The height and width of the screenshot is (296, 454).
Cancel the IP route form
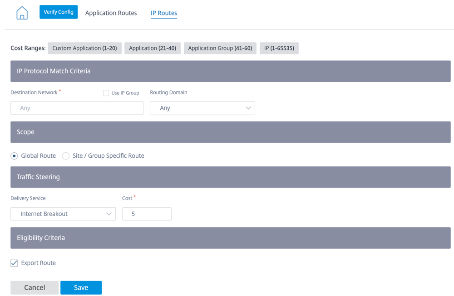35,288
